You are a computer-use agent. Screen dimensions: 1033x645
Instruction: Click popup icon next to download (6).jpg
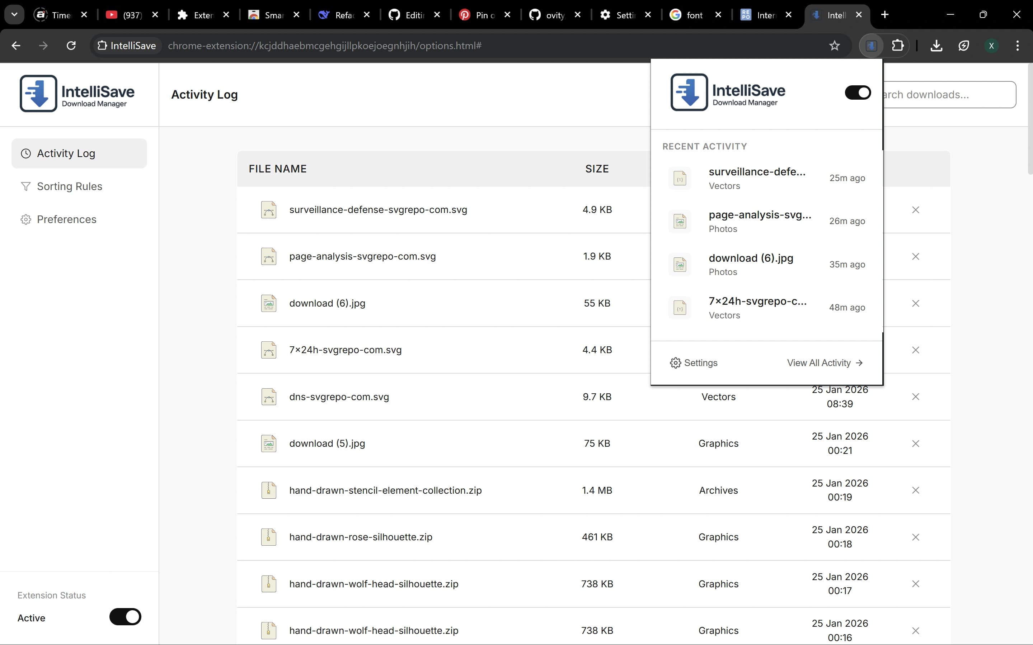(x=680, y=265)
